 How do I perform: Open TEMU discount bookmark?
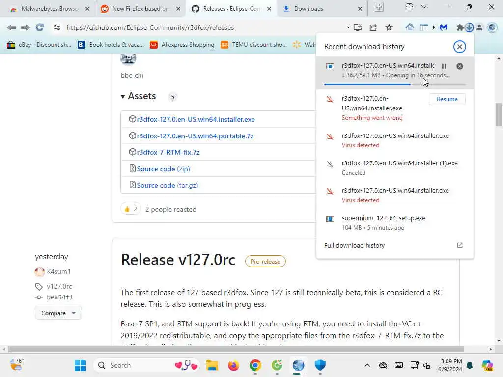pos(254,45)
